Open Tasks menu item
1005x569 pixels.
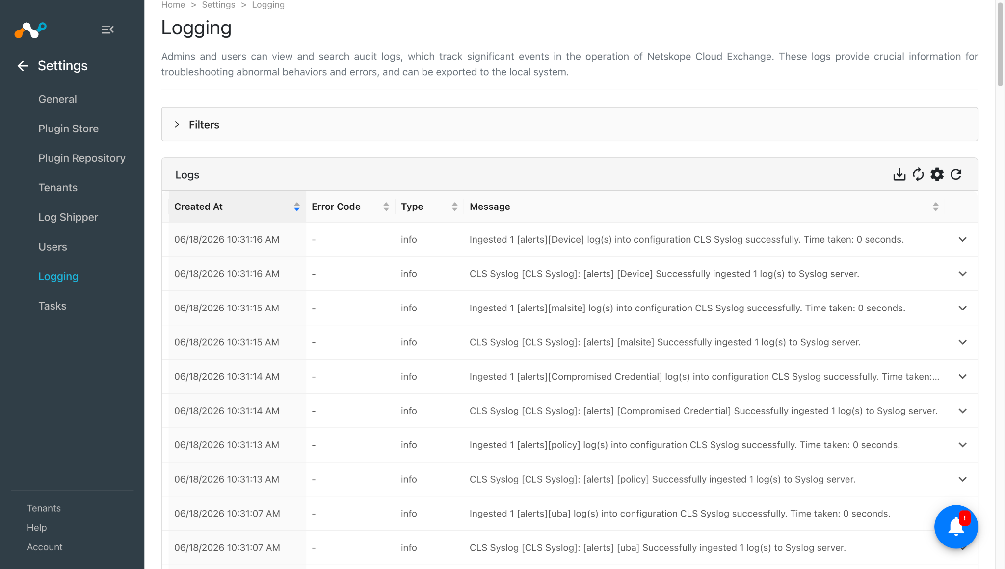pos(52,306)
